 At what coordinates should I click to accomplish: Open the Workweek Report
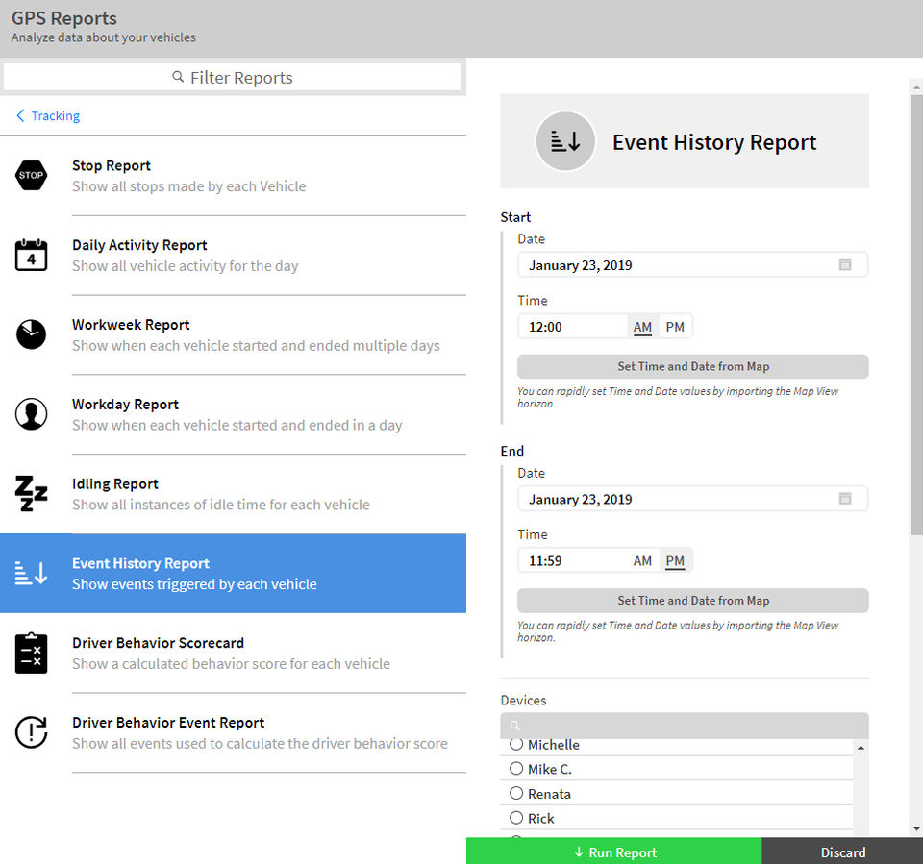233,334
